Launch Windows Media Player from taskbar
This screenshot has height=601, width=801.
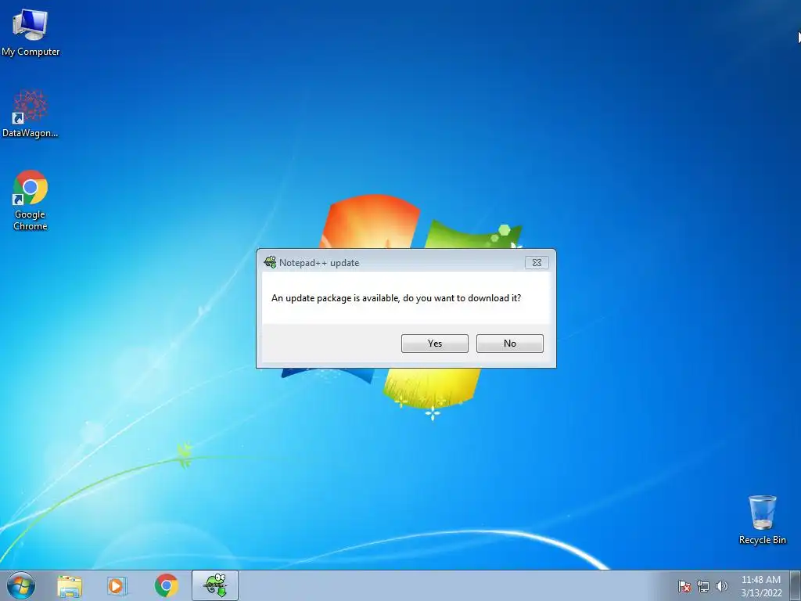(117, 585)
